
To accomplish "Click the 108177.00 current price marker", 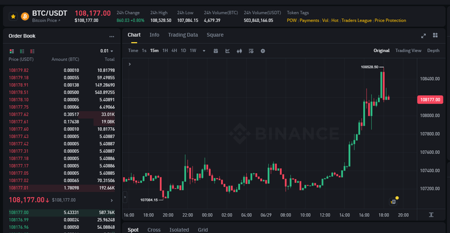I will coord(430,100).
